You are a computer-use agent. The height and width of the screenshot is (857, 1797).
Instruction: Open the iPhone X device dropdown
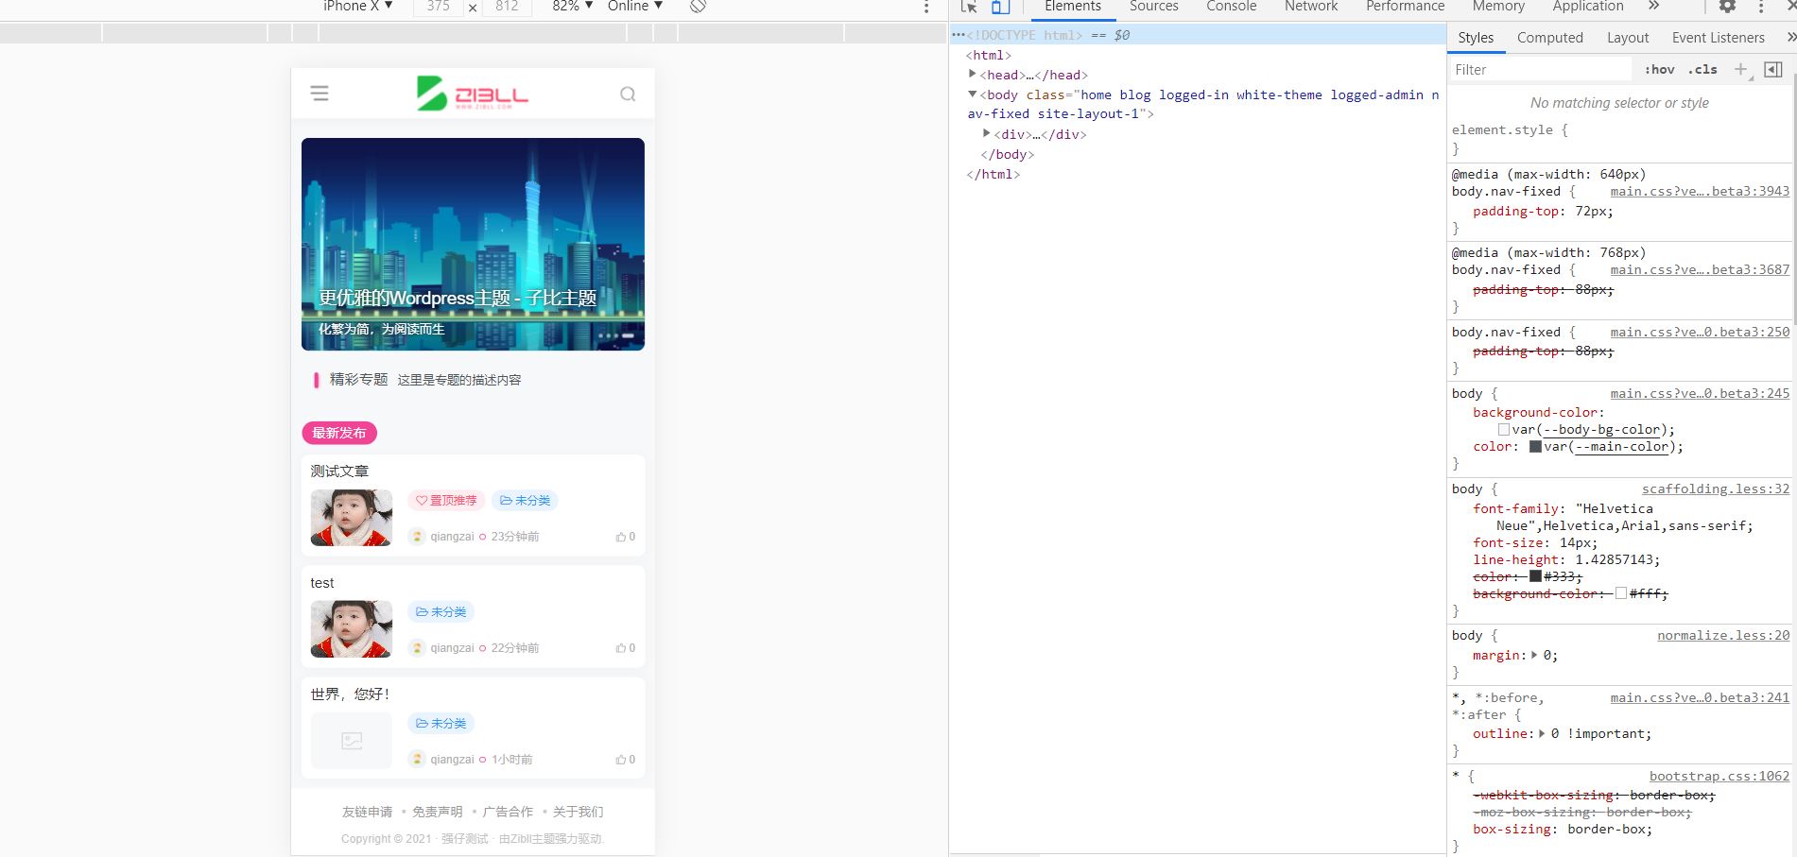[x=357, y=7]
